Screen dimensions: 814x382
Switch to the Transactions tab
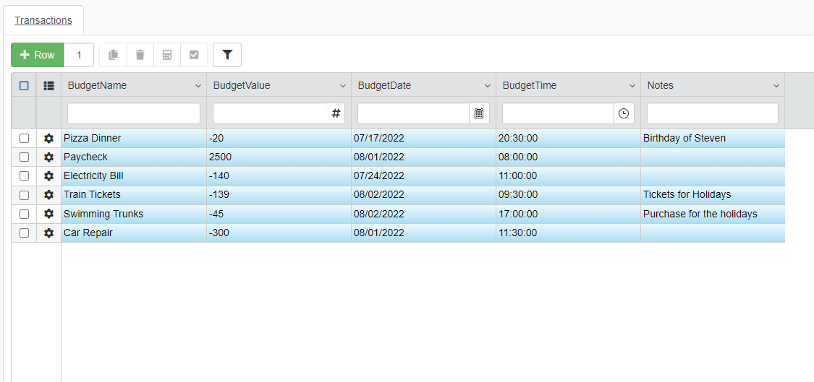click(x=43, y=20)
